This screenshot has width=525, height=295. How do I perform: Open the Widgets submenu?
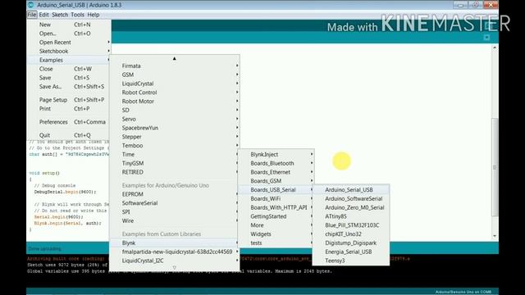click(x=276, y=234)
